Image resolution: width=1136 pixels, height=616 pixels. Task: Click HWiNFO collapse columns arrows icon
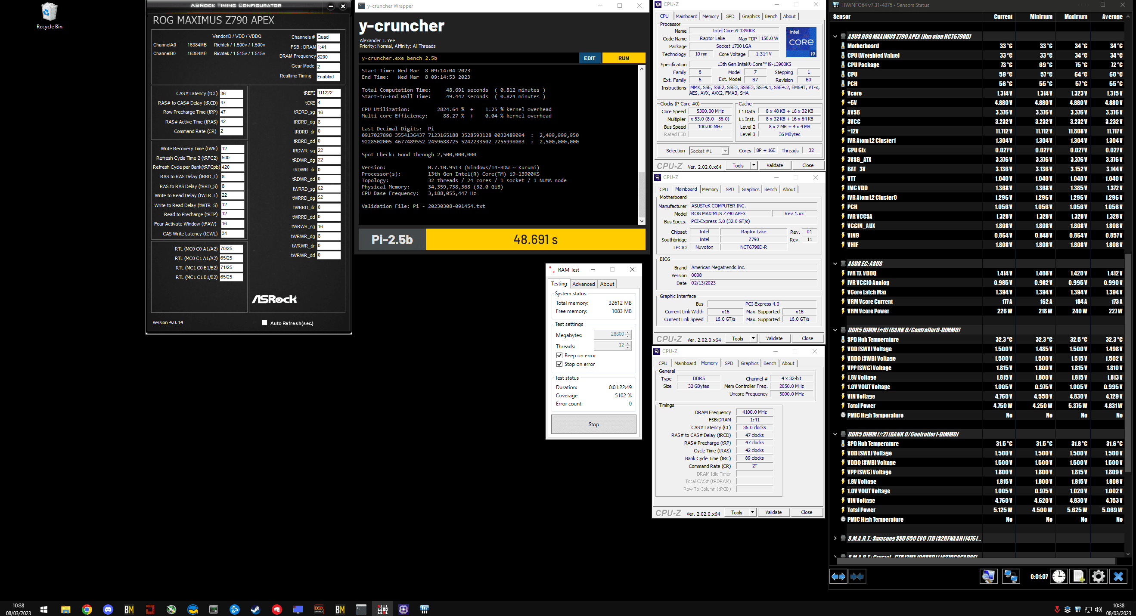[x=857, y=576]
